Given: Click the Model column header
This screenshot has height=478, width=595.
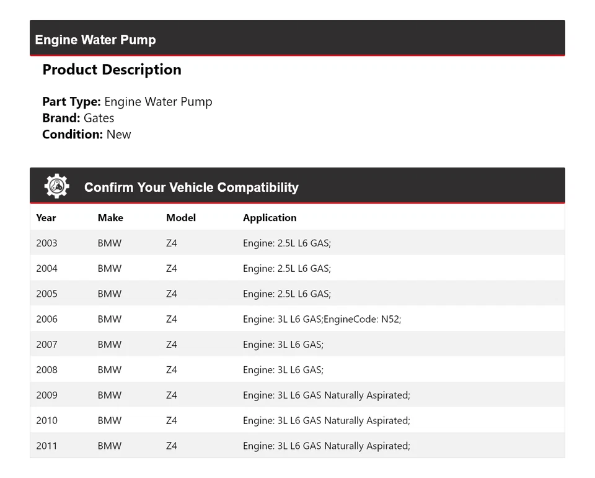Looking at the screenshot, I should pyautogui.click(x=181, y=218).
